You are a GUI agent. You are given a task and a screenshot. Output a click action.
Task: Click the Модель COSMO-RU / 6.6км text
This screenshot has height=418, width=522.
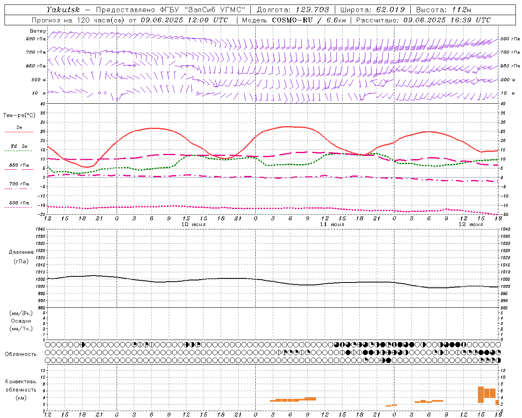294,20
